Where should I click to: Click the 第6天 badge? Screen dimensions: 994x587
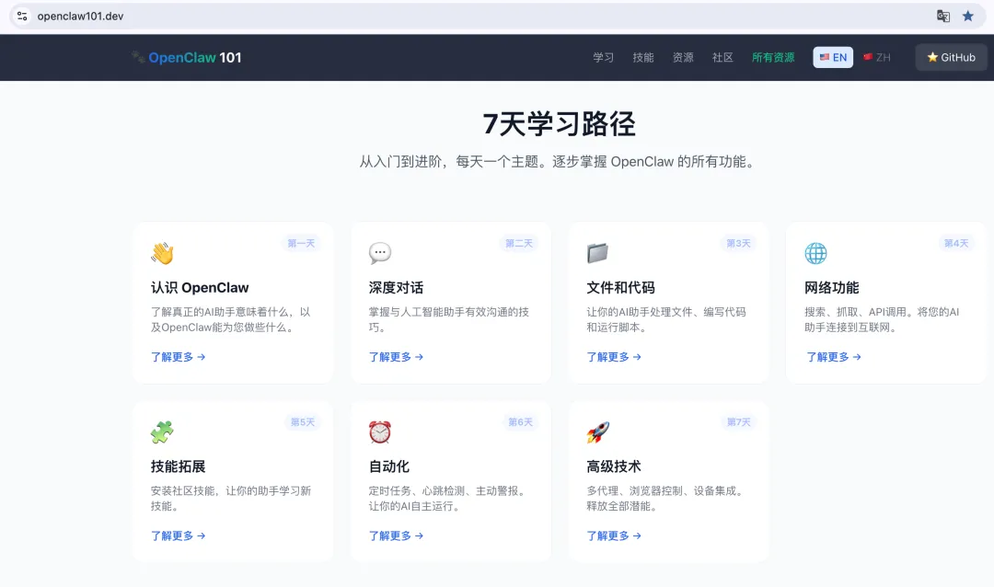pyautogui.click(x=520, y=422)
